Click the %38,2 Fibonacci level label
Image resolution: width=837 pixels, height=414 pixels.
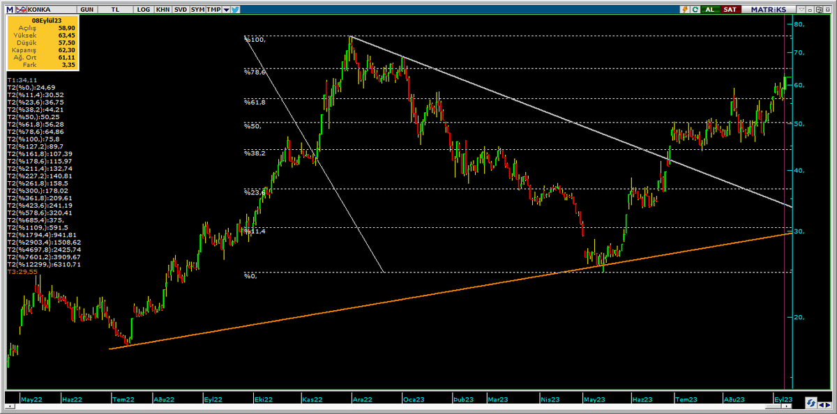click(x=254, y=153)
